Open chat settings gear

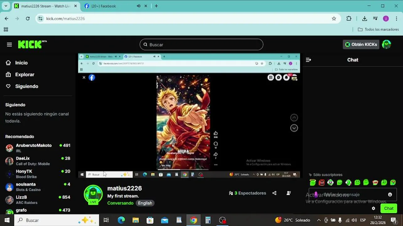point(373,208)
